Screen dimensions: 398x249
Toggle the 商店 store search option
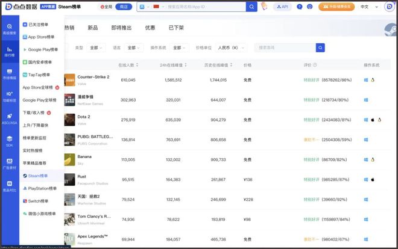tap(124, 7)
